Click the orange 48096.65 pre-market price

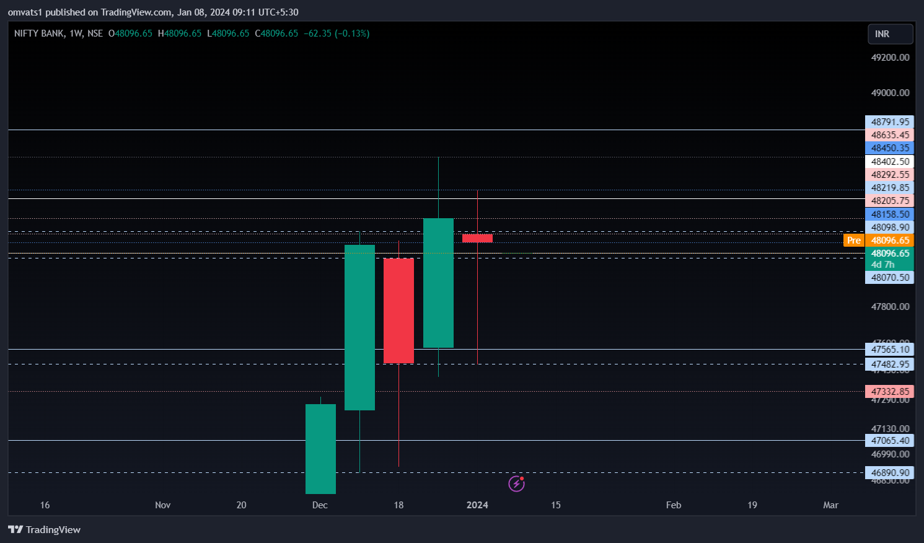pyautogui.click(x=889, y=241)
